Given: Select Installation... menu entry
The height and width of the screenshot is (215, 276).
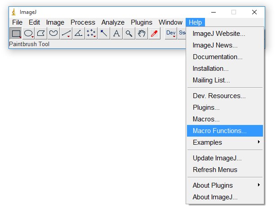Looking at the screenshot, I should 225,69.
